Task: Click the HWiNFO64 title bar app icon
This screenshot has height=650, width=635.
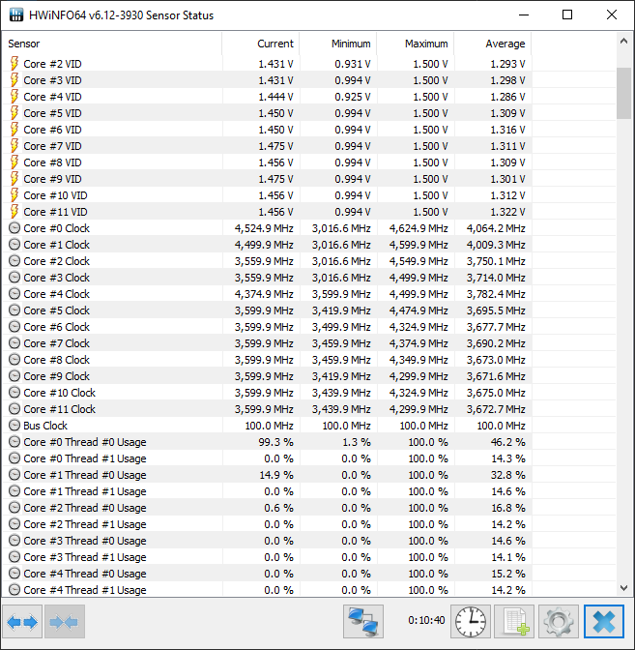Action: (15, 15)
